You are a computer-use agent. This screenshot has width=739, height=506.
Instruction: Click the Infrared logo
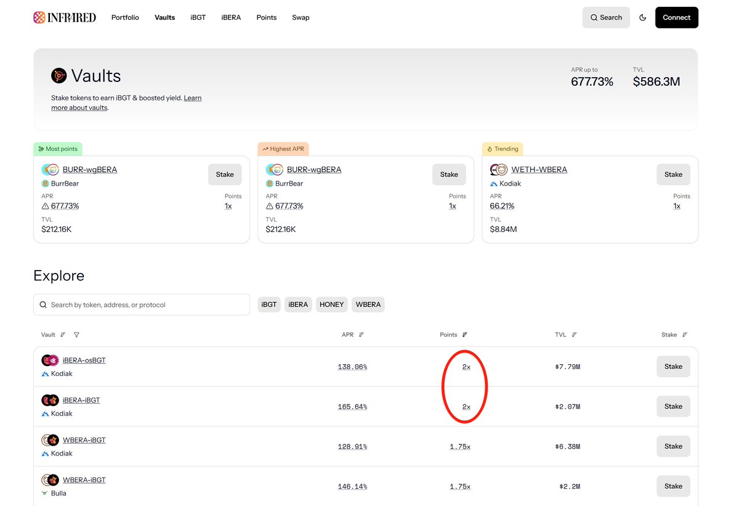[x=65, y=17]
